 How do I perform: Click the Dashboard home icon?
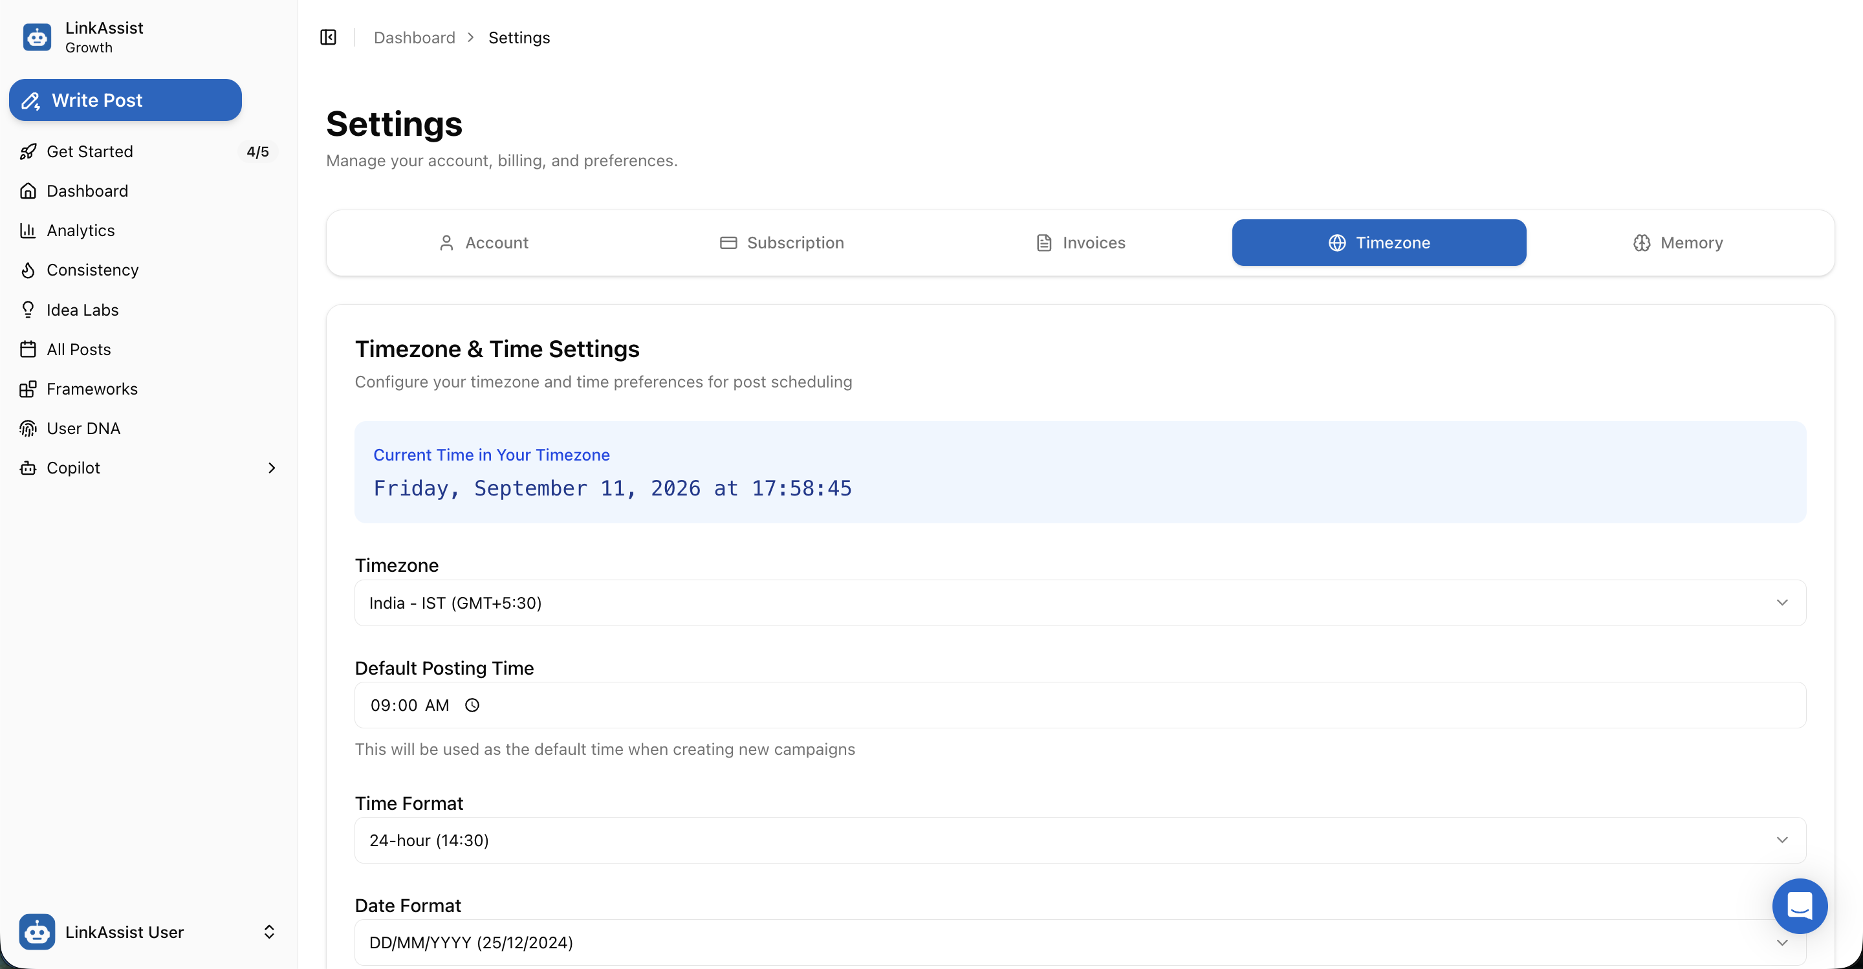(28, 191)
